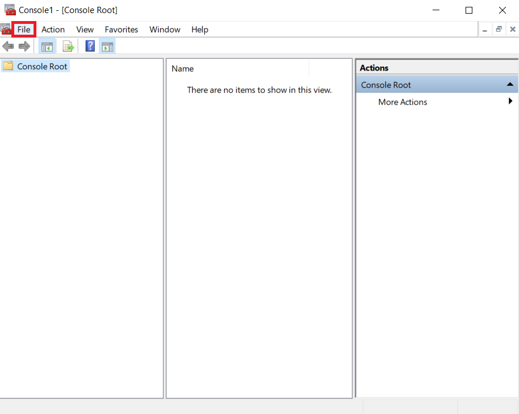The width and height of the screenshot is (519, 414).
Task: Minimize the inner Console Root child window
Action: tap(485, 30)
